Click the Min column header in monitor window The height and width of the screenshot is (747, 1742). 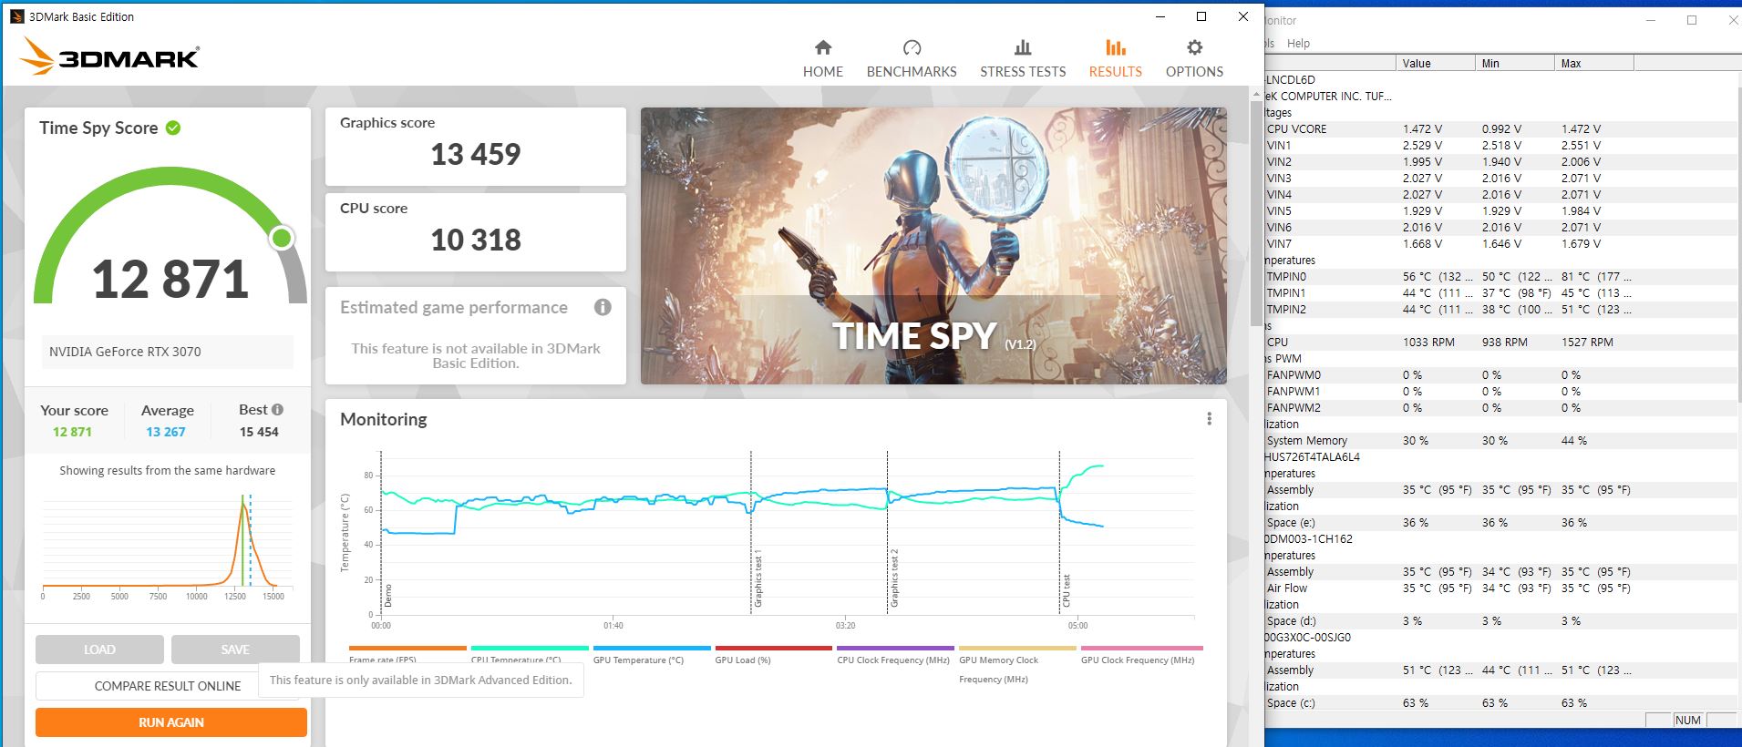1514,63
